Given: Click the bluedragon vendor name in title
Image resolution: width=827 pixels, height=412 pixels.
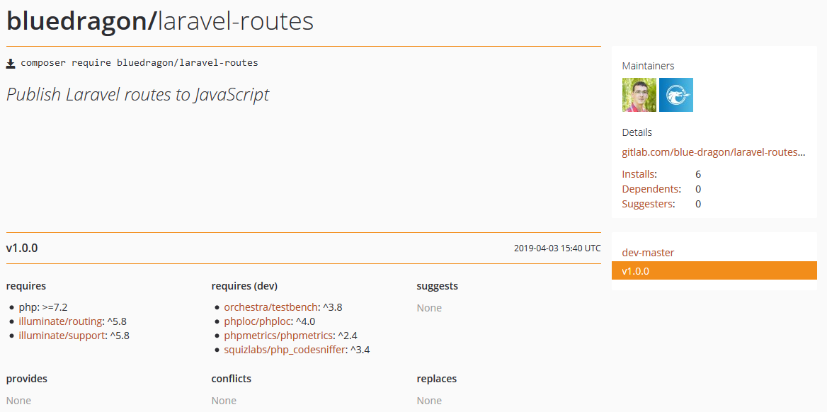Looking at the screenshot, I should pyautogui.click(x=76, y=21).
